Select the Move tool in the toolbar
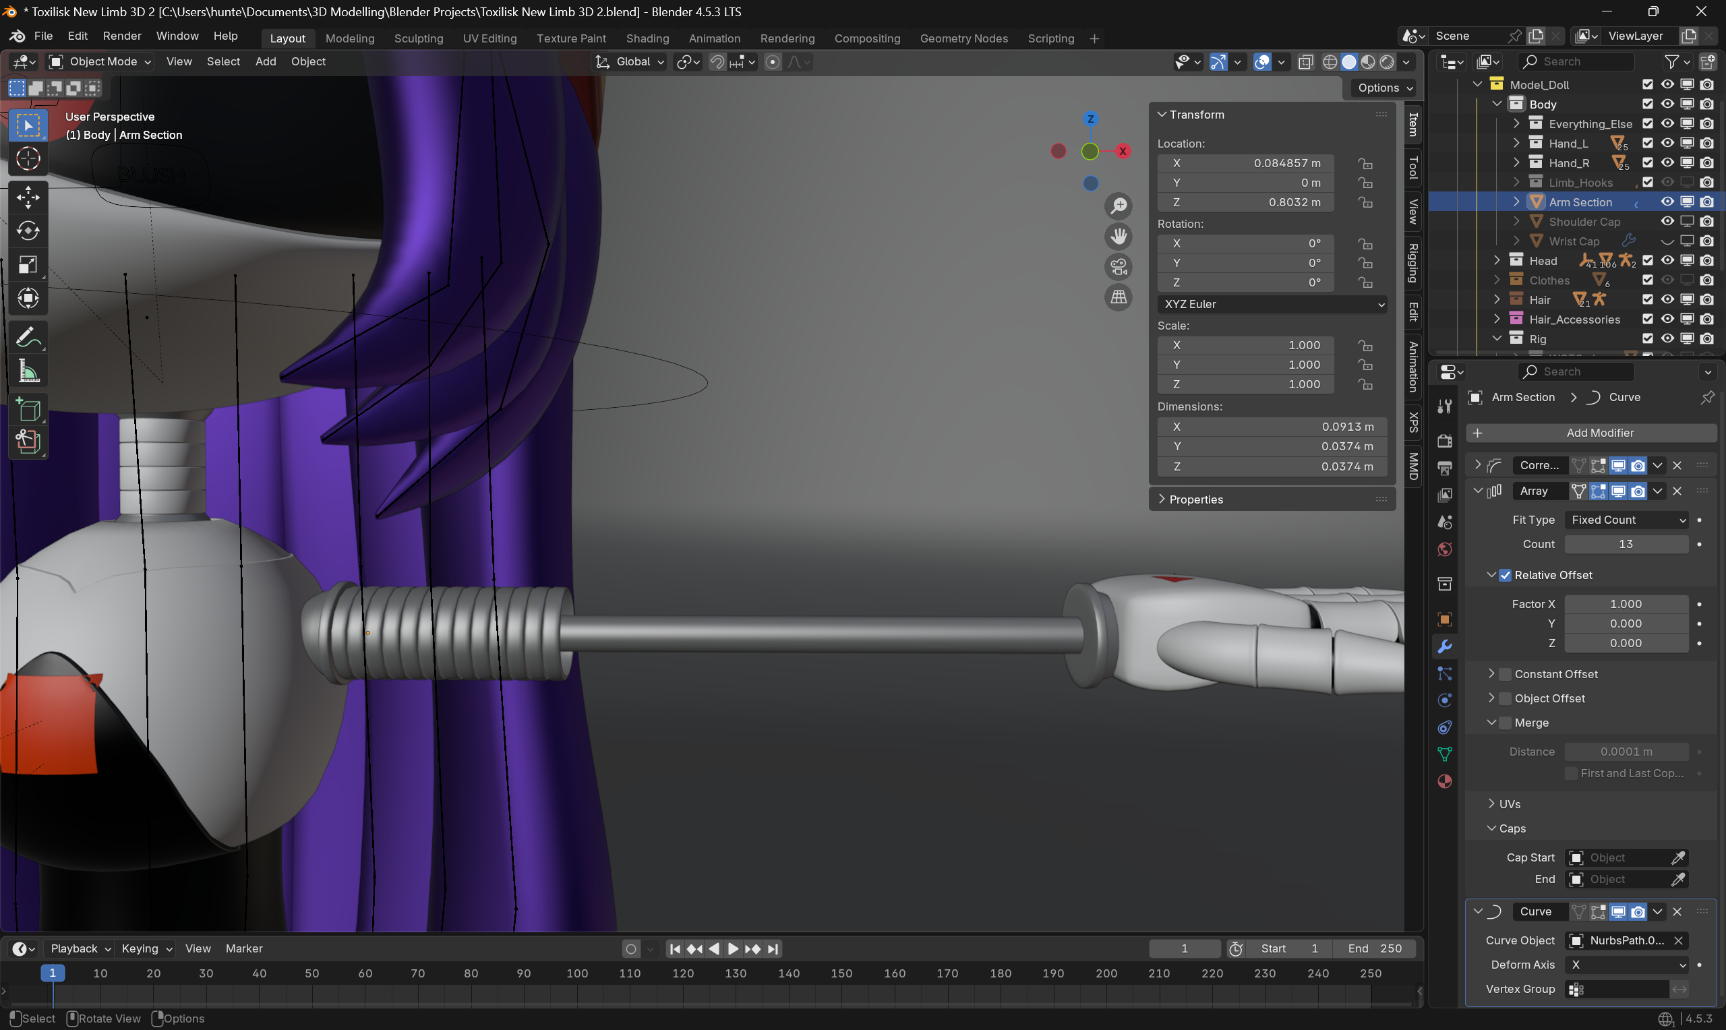The height and width of the screenshot is (1030, 1726). coord(28,197)
